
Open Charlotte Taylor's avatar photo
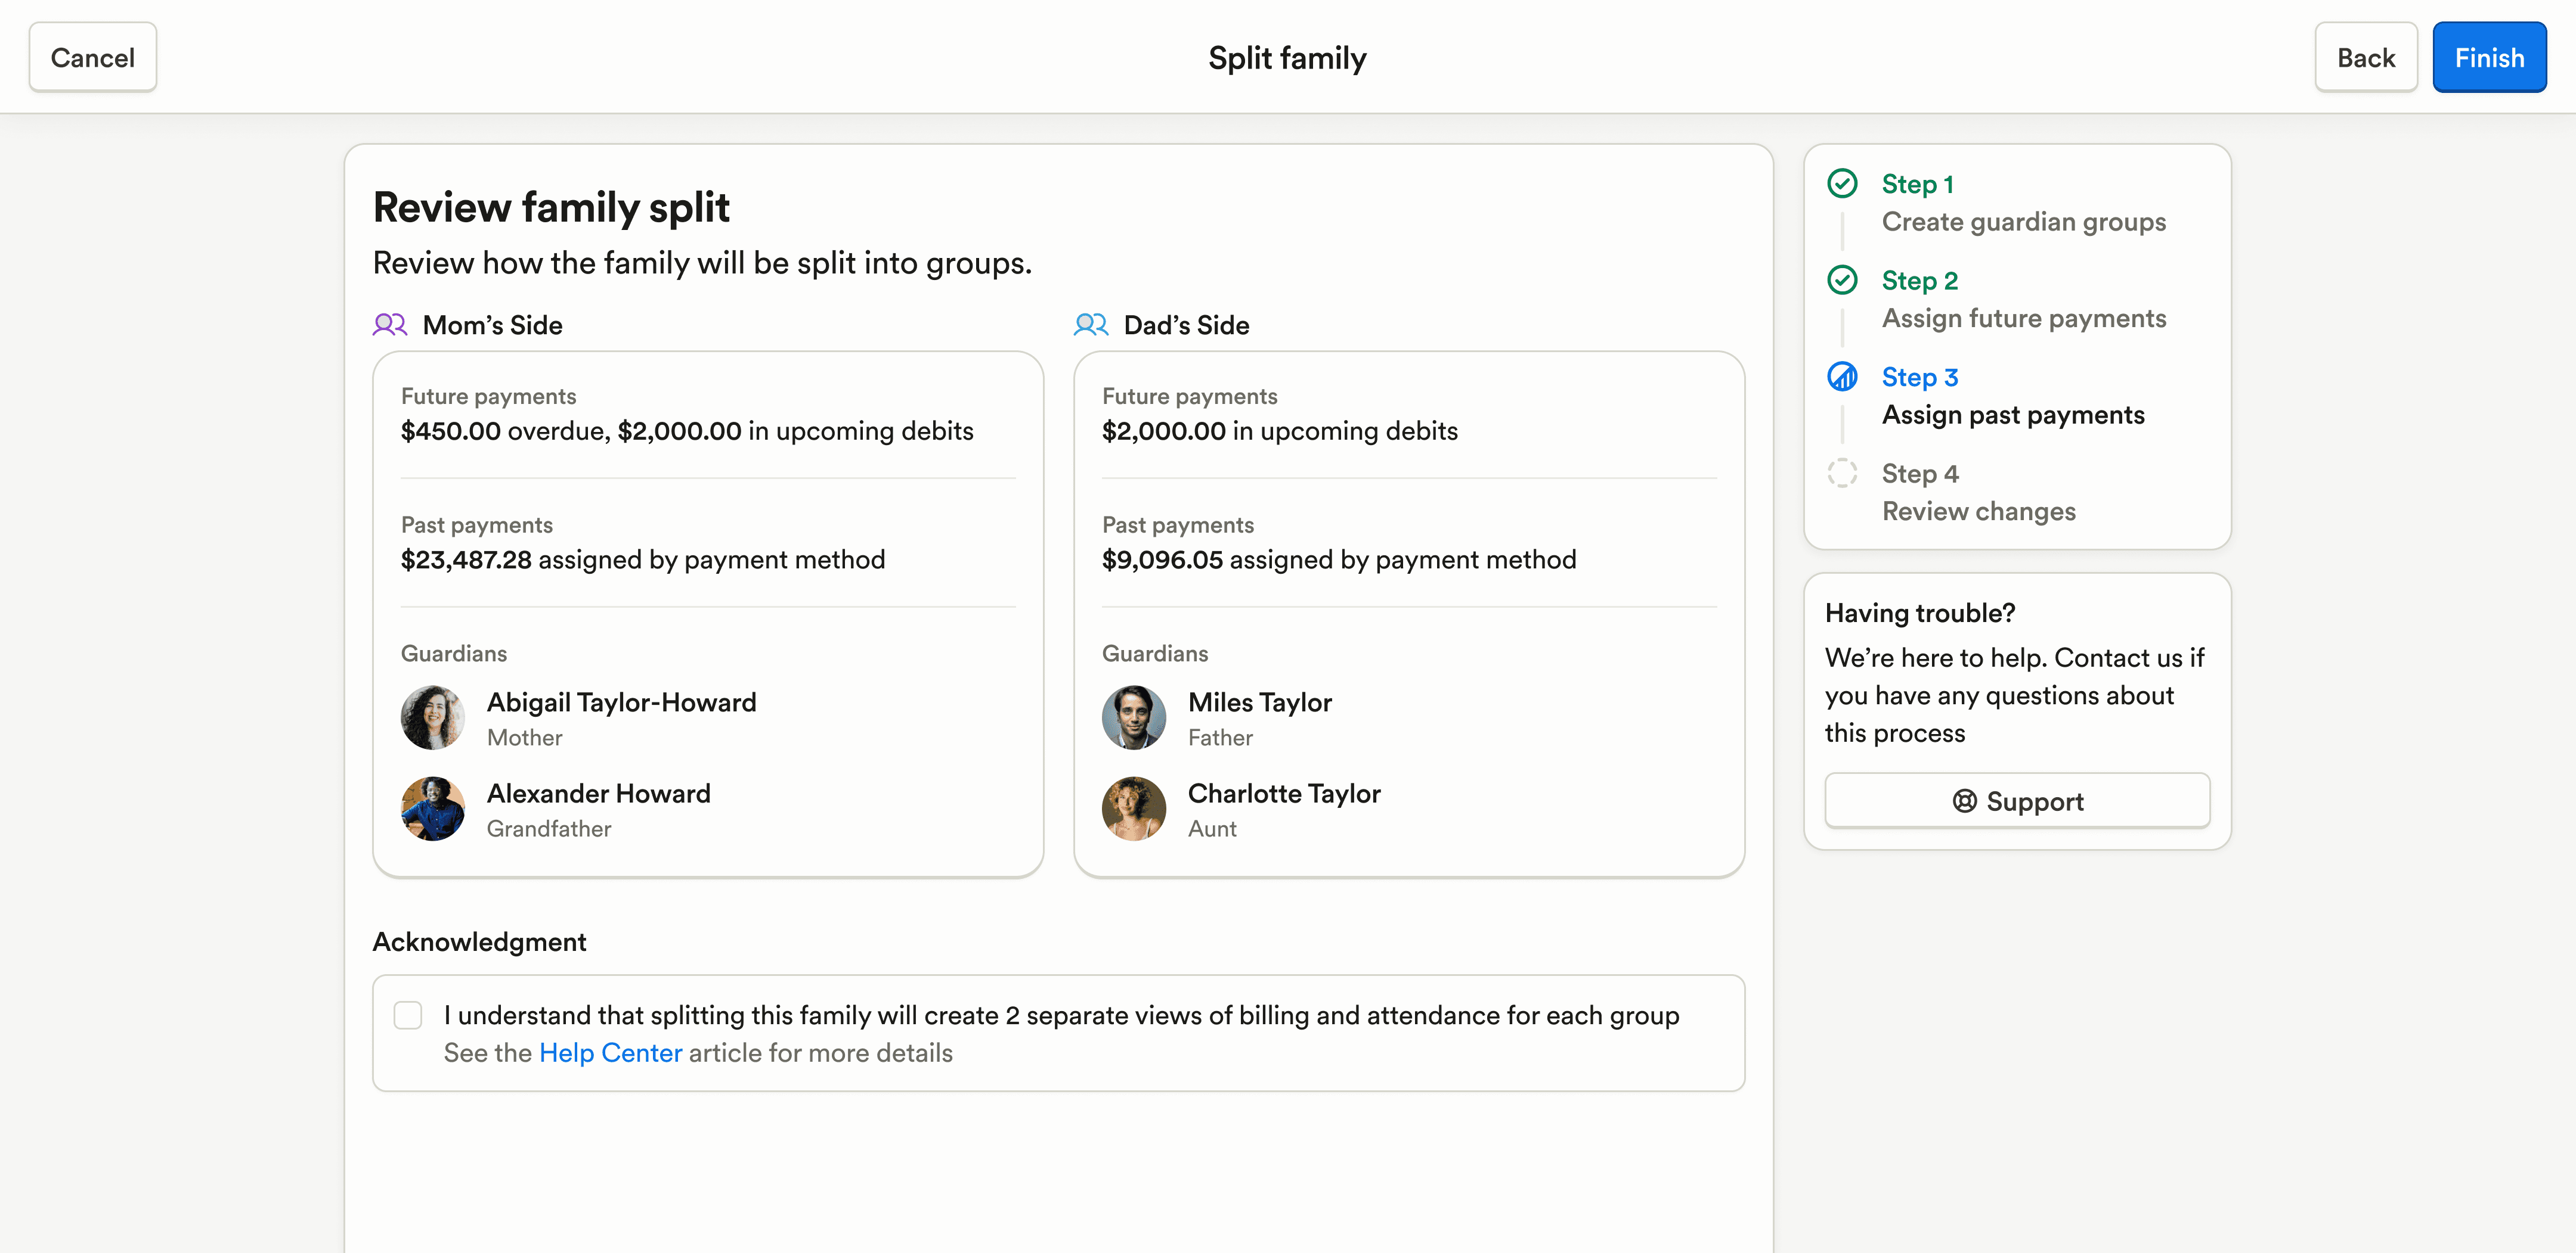(1134, 809)
